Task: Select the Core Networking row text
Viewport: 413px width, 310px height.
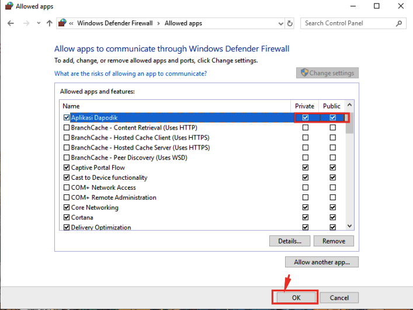Action: (x=95, y=207)
